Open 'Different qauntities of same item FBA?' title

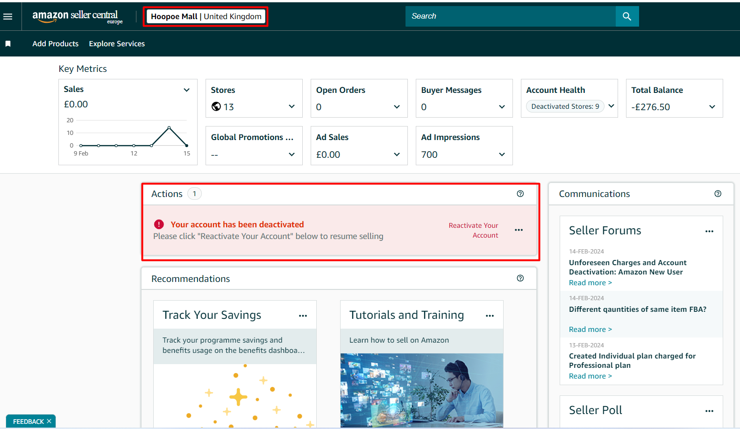[x=638, y=309]
